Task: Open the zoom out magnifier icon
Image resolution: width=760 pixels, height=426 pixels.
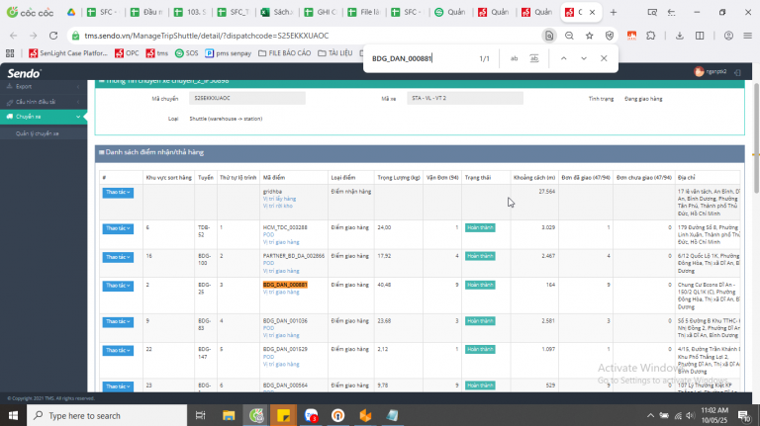Action: 569,36
